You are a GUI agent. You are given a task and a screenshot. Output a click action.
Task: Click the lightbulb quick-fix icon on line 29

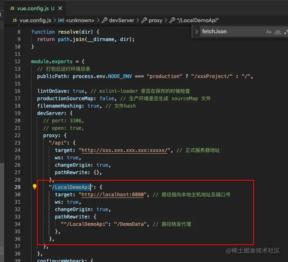pos(34,187)
